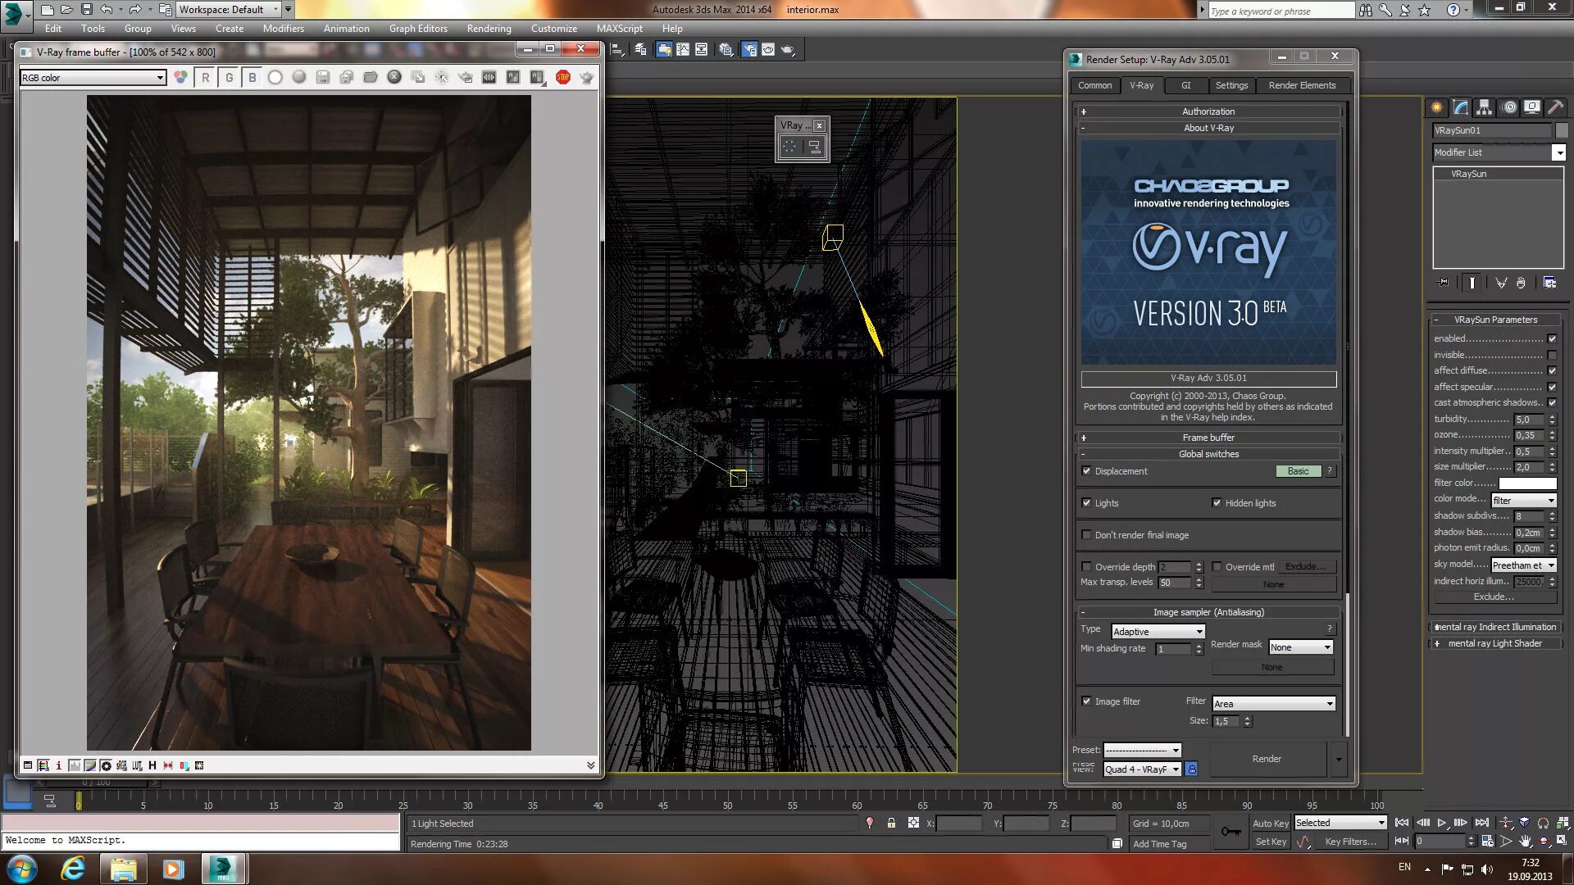Viewport: 1574px width, 885px height.
Task: Open the Motion command panel tab
Action: 1509,107
